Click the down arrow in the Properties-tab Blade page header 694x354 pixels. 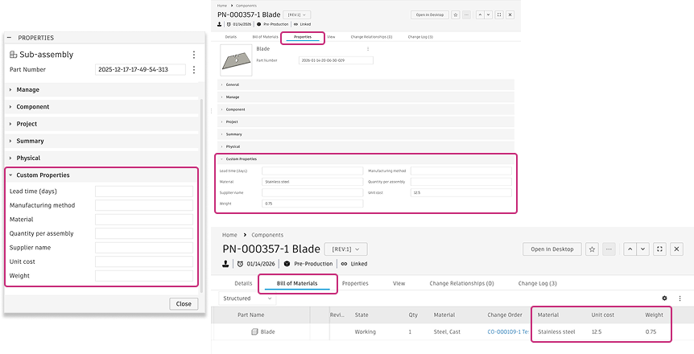[x=488, y=14]
